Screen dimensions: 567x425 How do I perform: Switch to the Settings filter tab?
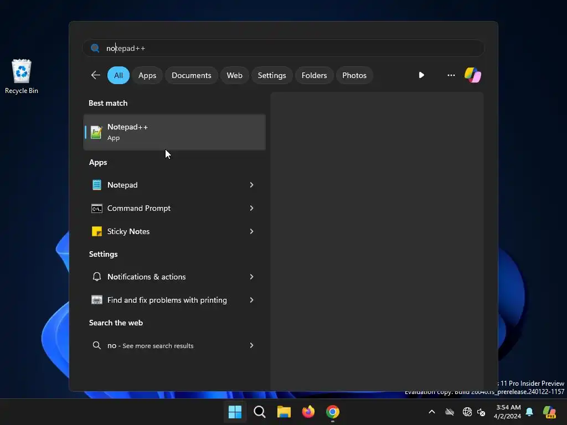click(272, 75)
